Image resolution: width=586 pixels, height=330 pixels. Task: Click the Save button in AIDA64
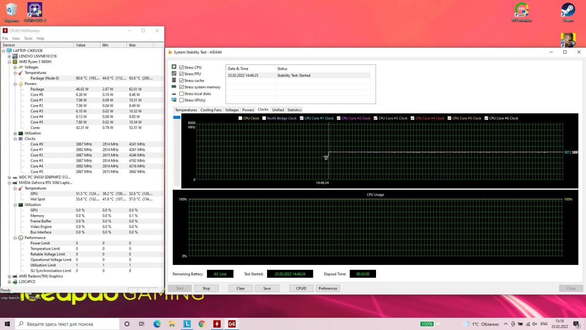click(267, 288)
